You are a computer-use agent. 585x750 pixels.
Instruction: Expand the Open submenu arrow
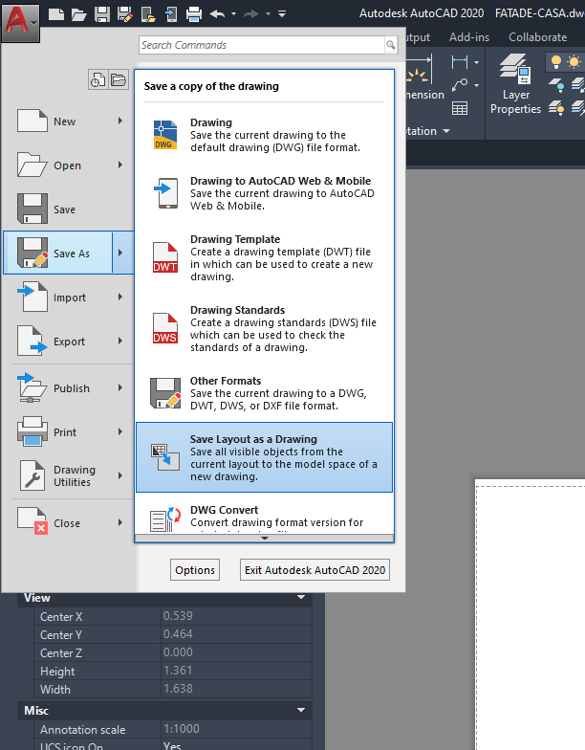coord(120,165)
